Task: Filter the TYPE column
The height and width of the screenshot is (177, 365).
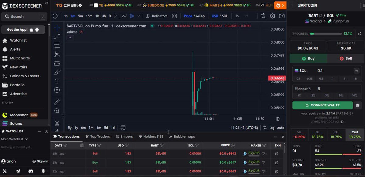Action: [99, 145]
